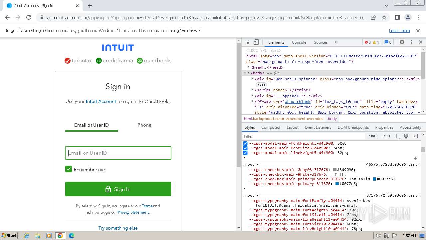This screenshot has width=426, height=240.
Task: Open the rendering emulation brush icon in Styles
Action: pos(406,136)
